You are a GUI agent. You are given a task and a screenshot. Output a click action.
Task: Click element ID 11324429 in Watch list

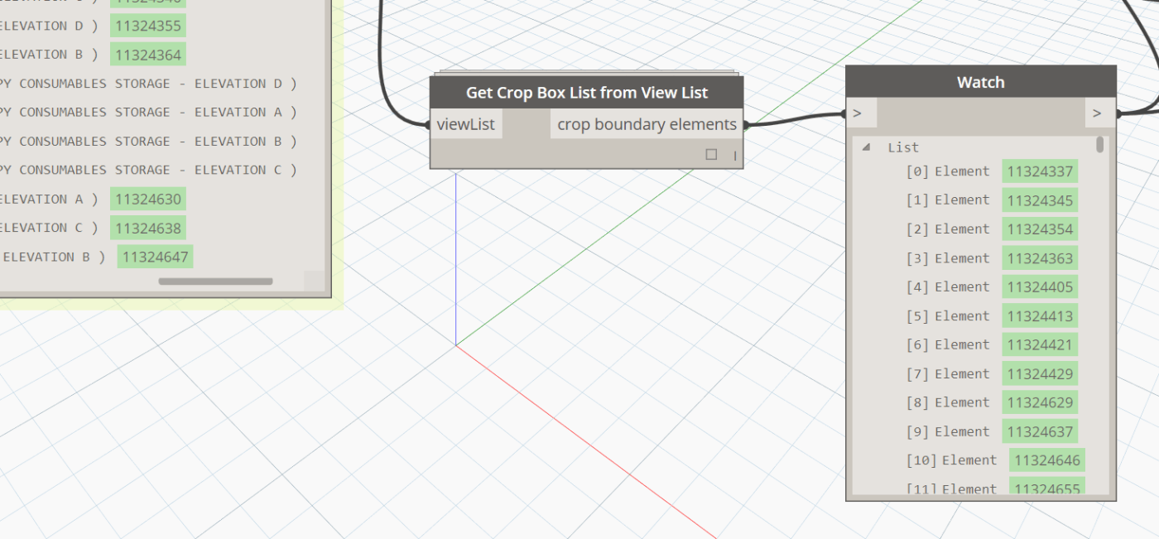click(x=1040, y=373)
